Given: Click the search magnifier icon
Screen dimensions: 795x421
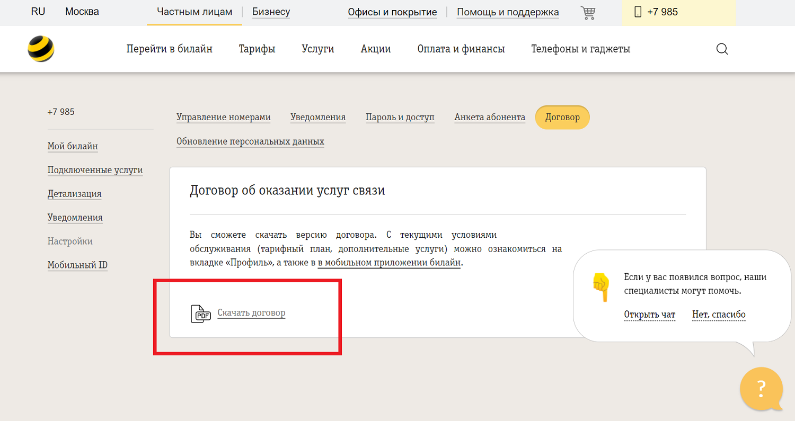Looking at the screenshot, I should tap(722, 49).
